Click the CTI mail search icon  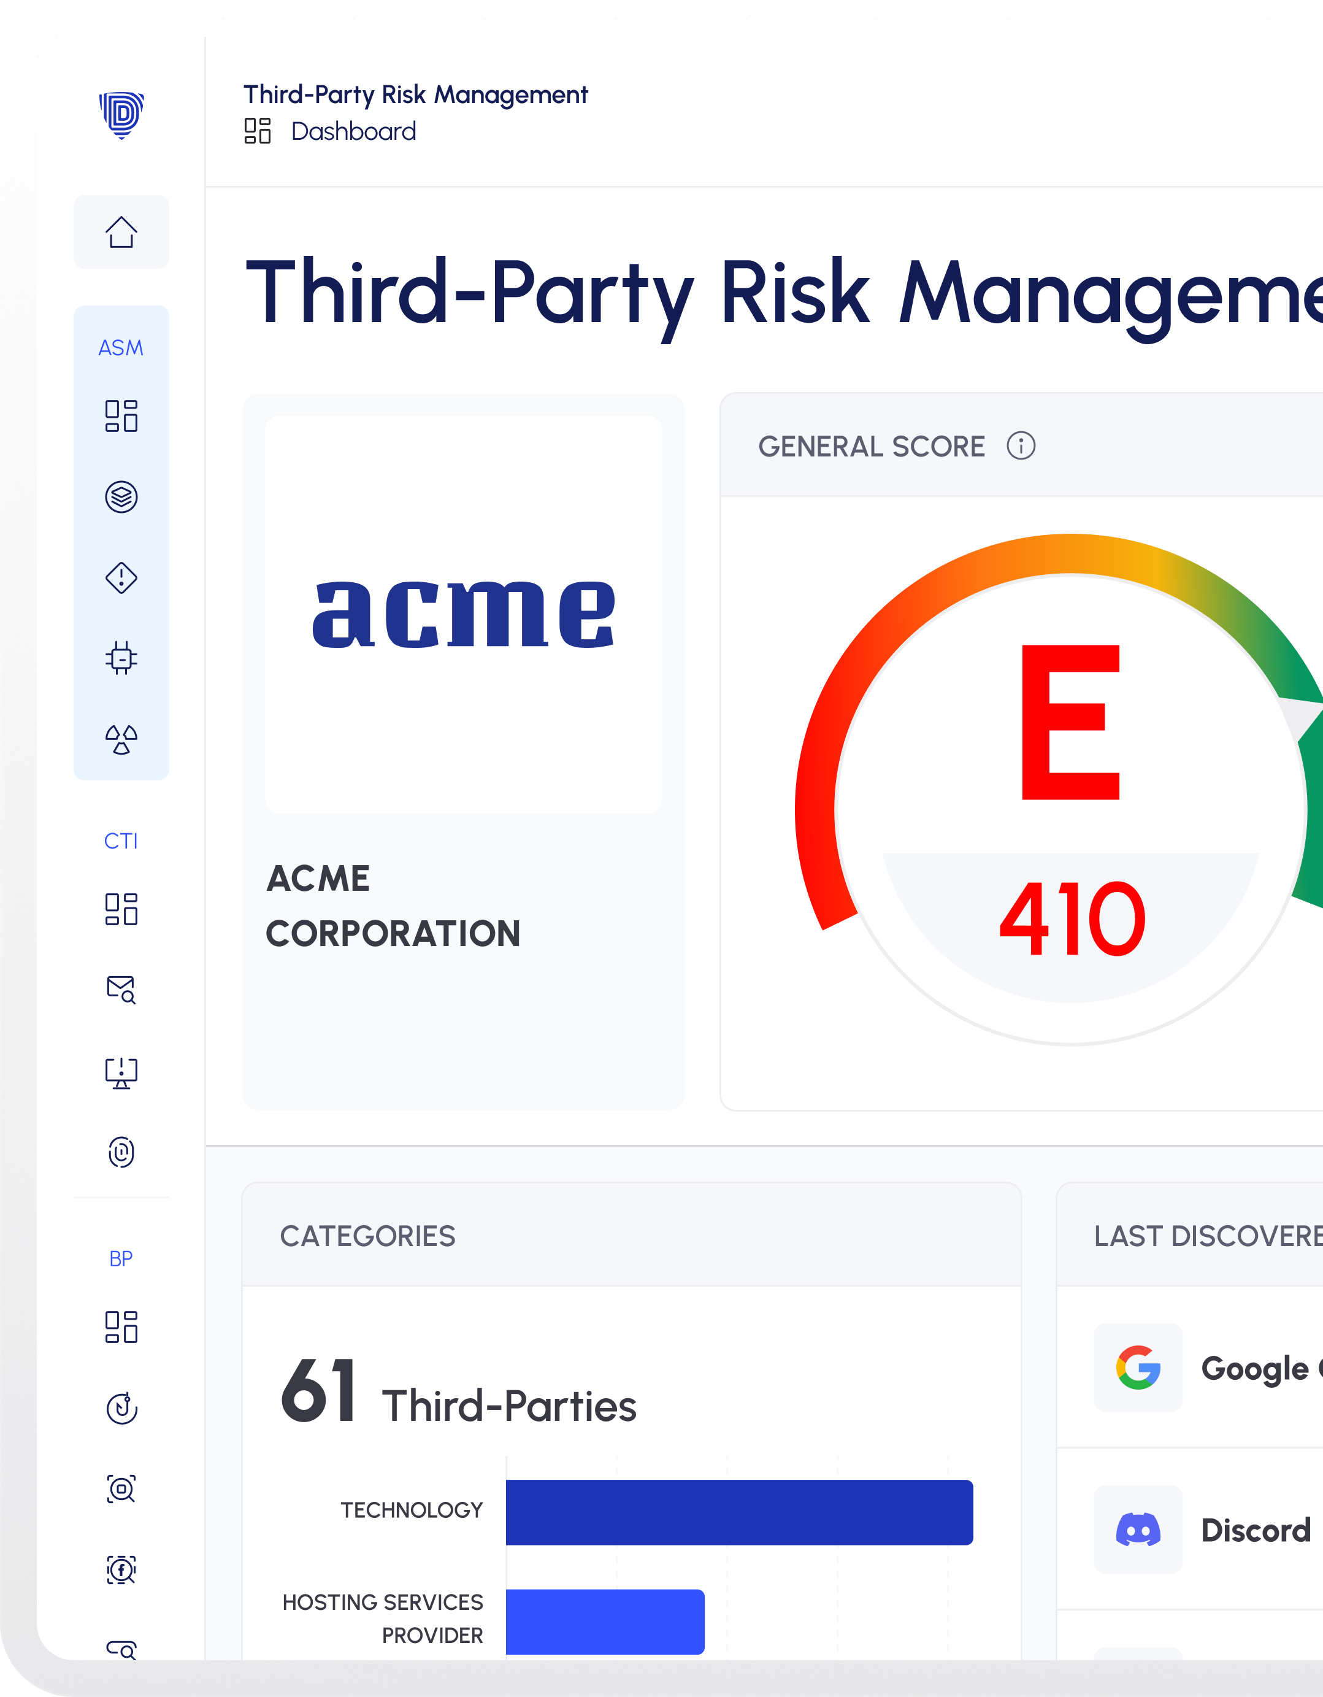pyautogui.click(x=121, y=989)
